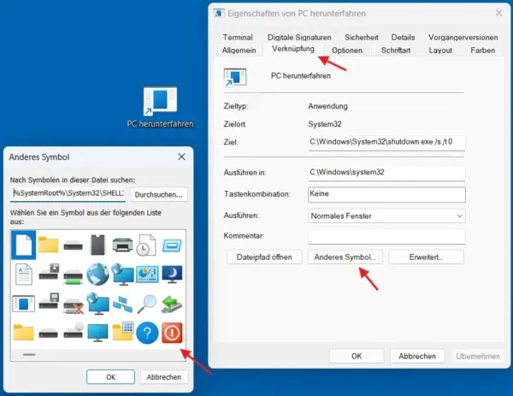The image size is (513, 396).
Task: Select the magnifying glass icon
Action: pyautogui.click(x=146, y=304)
